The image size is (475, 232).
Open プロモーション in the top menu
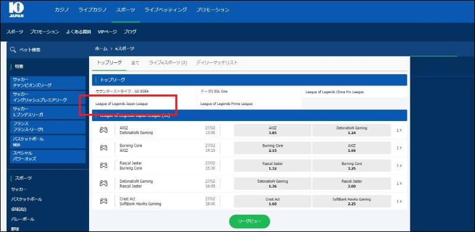[213, 9]
